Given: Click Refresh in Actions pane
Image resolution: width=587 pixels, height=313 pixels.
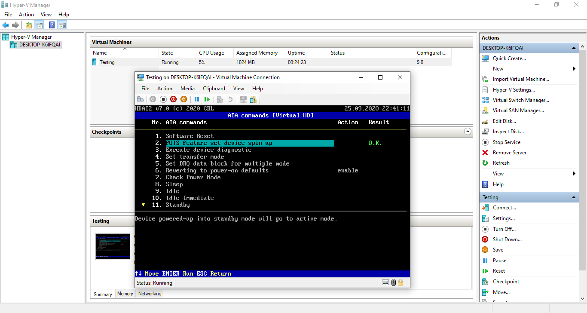Looking at the screenshot, I should point(501,163).
